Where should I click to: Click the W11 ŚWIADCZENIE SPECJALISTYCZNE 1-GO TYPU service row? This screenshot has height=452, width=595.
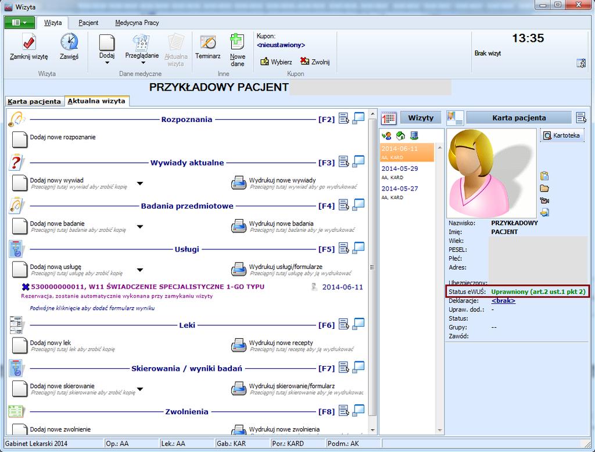click(148, 287)
